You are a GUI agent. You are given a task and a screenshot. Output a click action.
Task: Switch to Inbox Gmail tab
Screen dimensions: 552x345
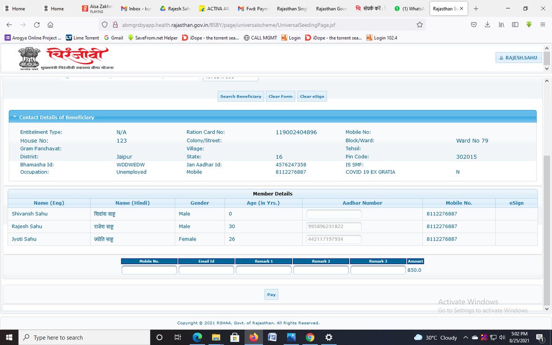[x=136, y=8]
